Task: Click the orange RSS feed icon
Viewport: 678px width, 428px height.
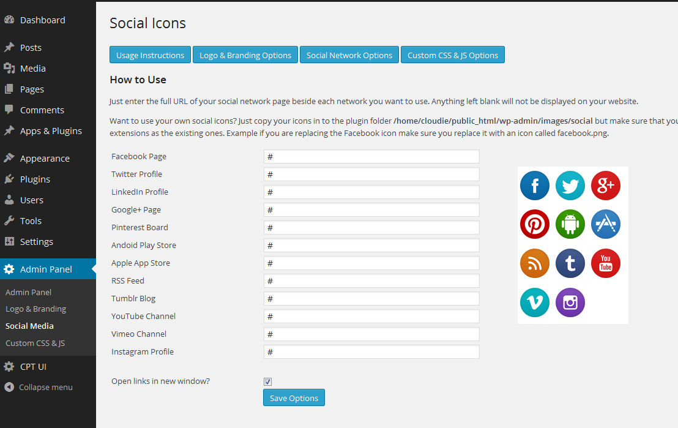Action: click(x=534, y=263)
